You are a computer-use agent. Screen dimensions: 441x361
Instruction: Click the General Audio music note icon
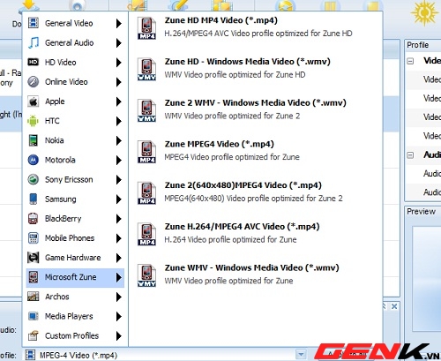point(34,42)
